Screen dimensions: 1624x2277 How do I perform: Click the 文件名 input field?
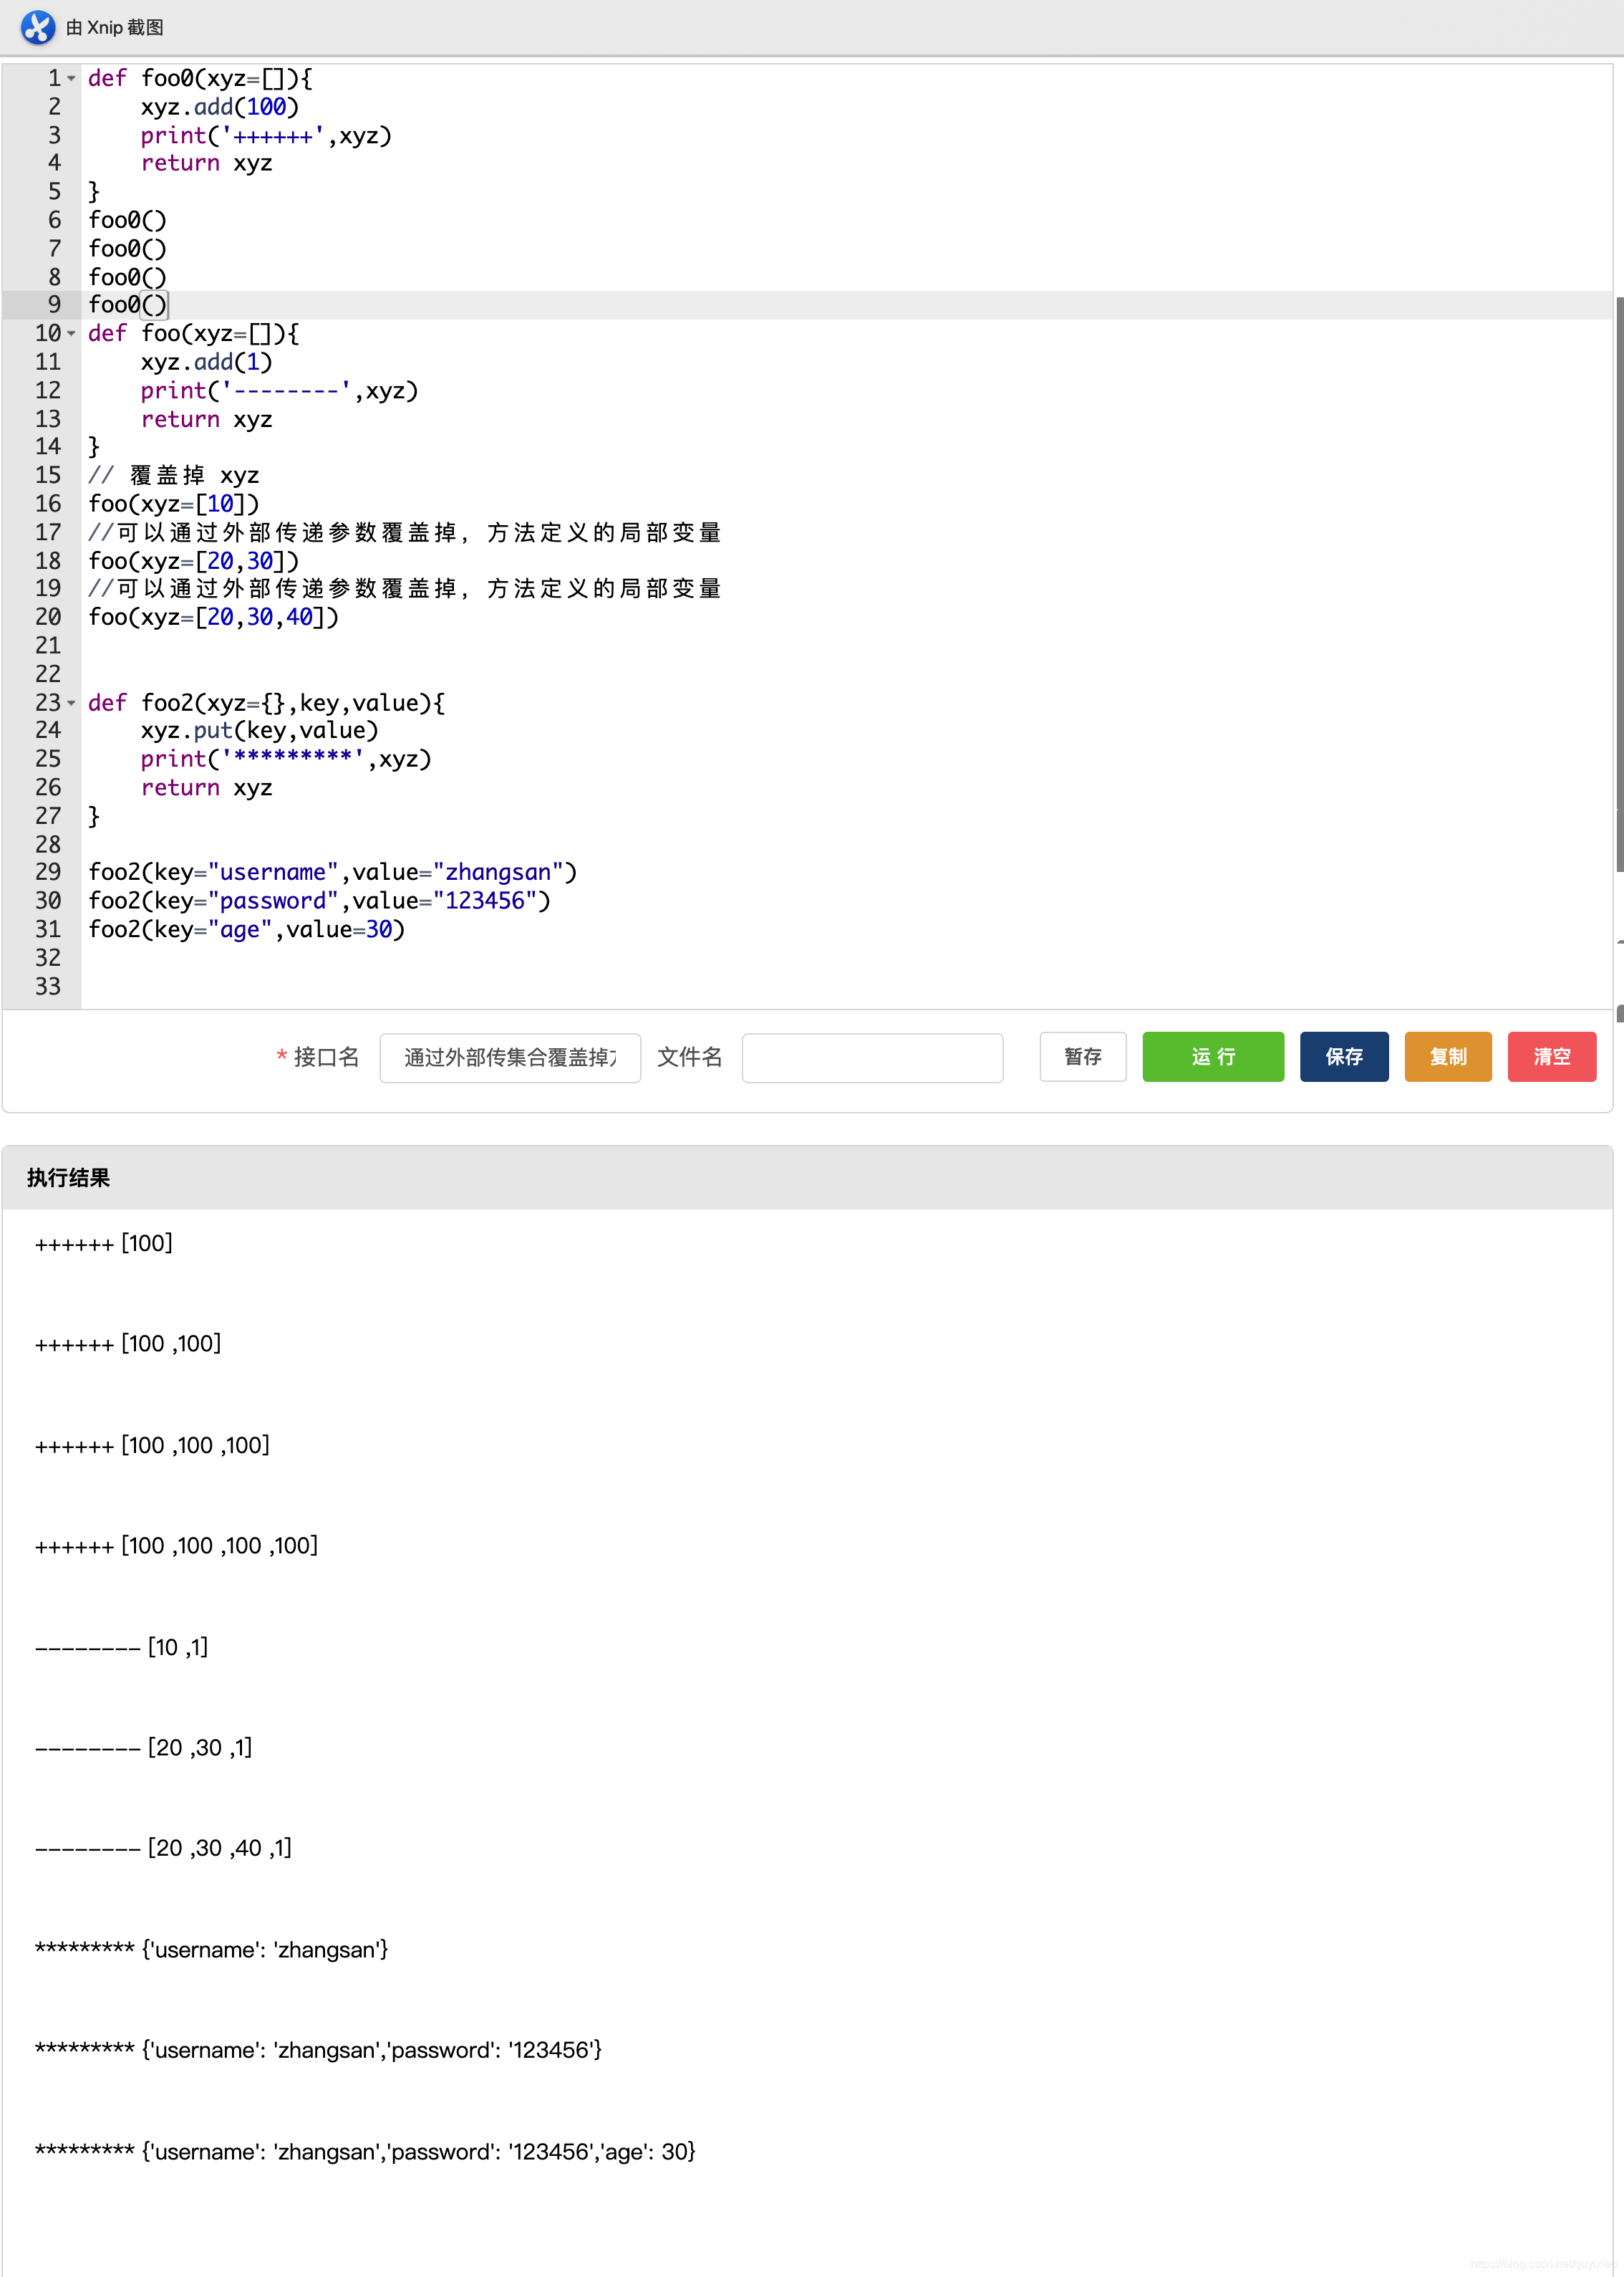pyautogui.click(x=872, y=1058)
